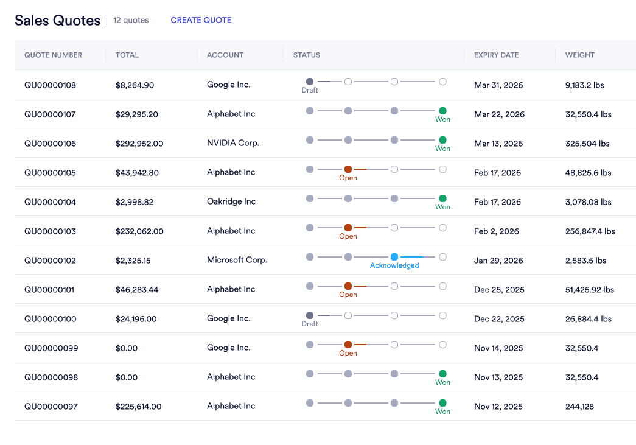Click blue Acknowledged dot for QU00000102
The image size is (636, 445).
[394, 257]
